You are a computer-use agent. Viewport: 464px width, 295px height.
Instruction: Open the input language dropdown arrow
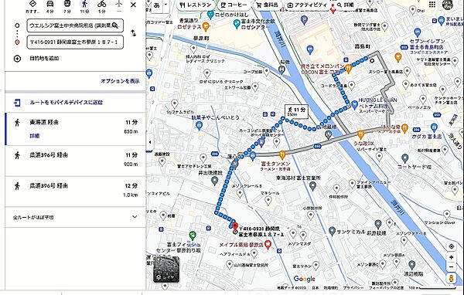(x=165, y=5)
